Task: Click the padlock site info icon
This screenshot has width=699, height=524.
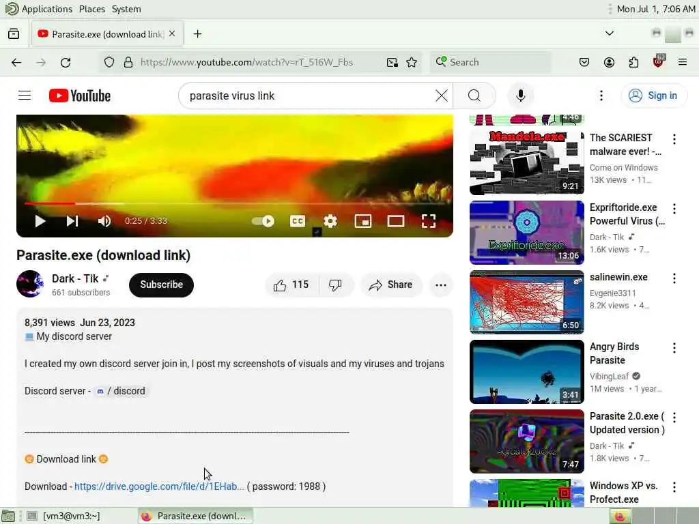Action: click(x=128, y=62)
